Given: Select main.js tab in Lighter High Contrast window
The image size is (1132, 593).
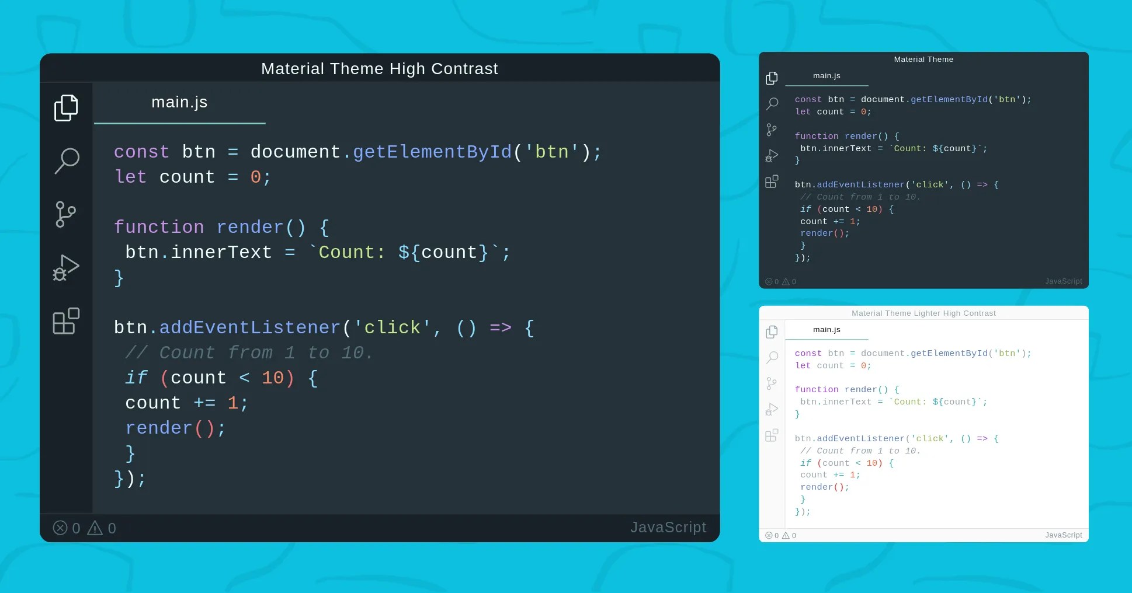Looking at the screenshot, I should click(827, 330).
